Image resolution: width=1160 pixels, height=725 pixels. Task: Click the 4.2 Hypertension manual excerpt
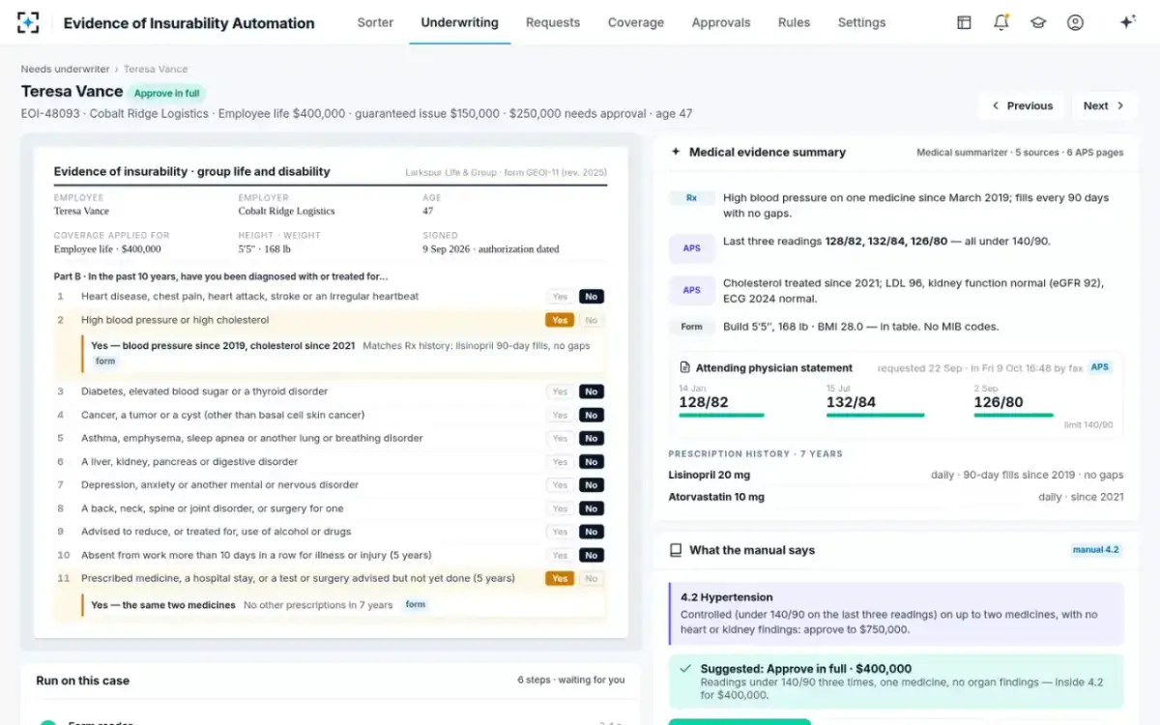896,614
